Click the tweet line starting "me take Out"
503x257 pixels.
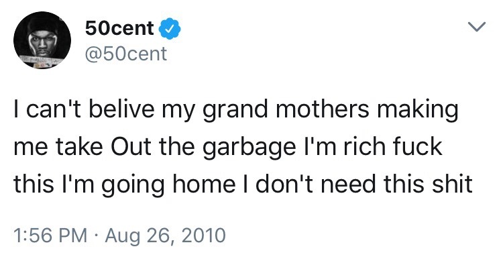point(228,147)
